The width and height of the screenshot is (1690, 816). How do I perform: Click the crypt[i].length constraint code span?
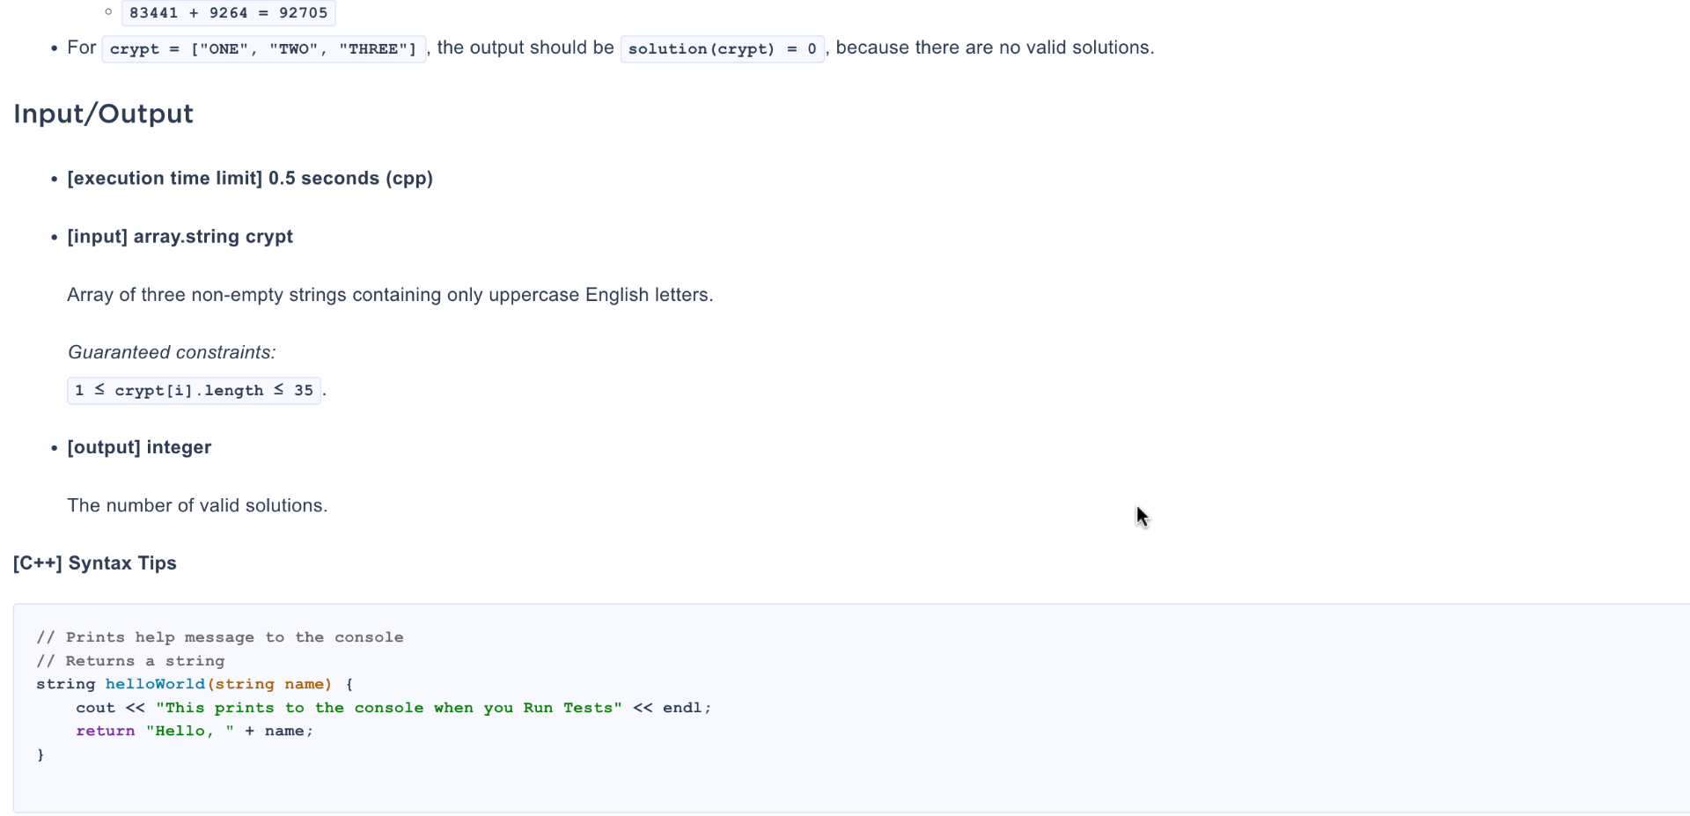click(x=195, y=390)
